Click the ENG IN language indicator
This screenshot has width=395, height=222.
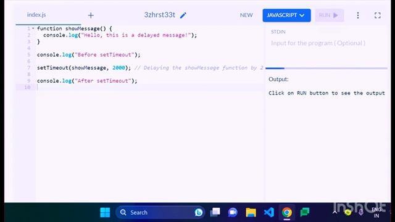[376, 212]
